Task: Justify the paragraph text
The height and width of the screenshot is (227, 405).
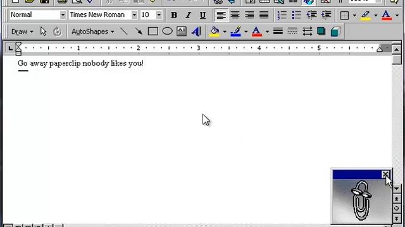Action: click(264, 15)
